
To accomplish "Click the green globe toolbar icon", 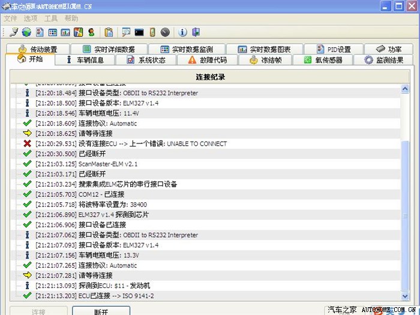I will click(26, 32).
